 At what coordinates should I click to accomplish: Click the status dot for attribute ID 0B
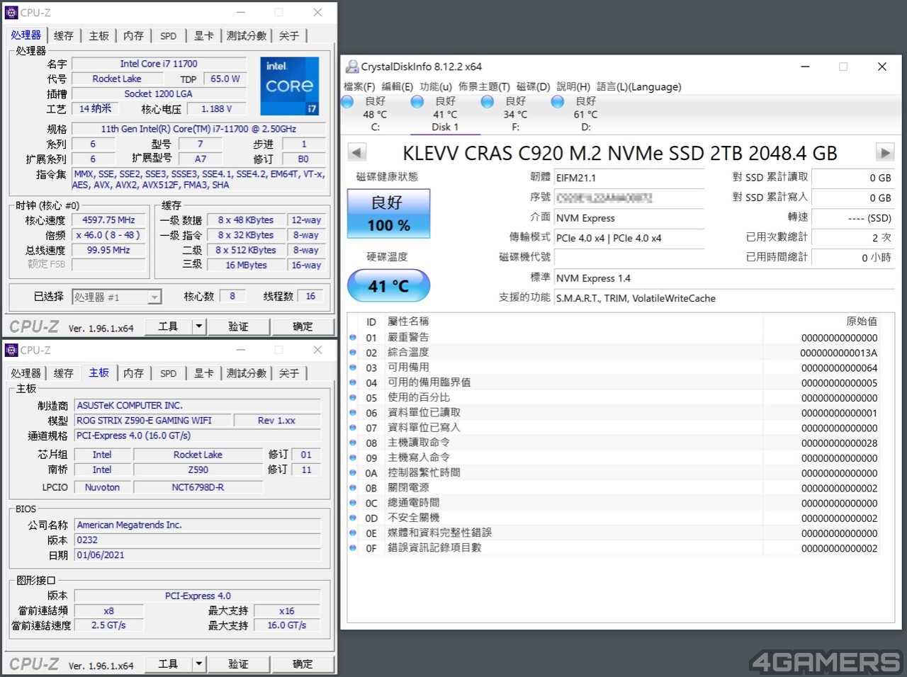click(x=353, y=488)
